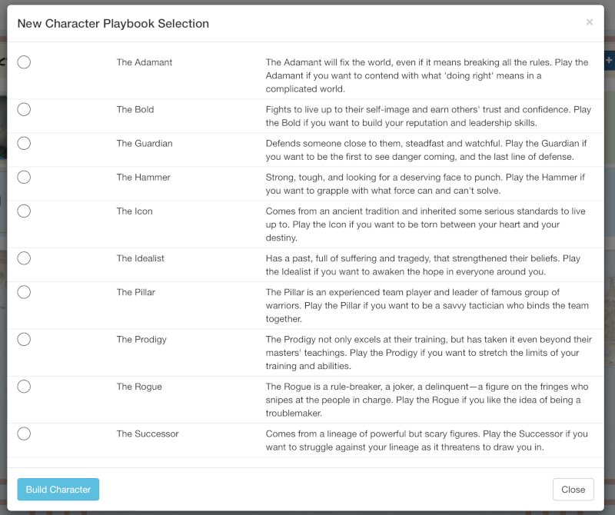Click The Successor description text
Viewport: 615px width, 515px height.
pos(423,440)
